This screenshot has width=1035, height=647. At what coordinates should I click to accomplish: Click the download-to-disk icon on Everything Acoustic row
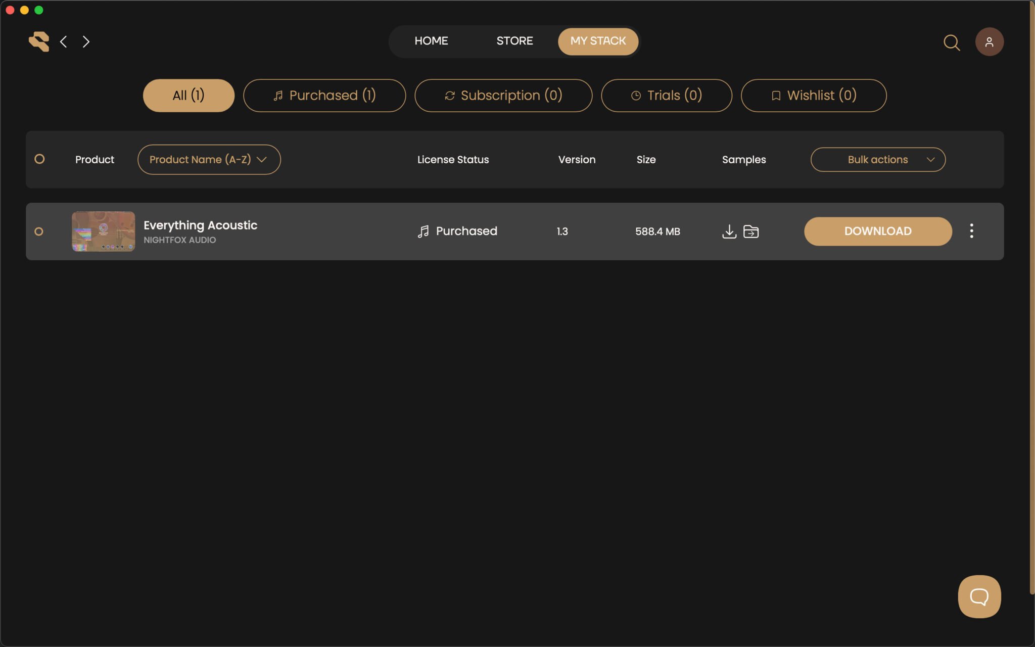click(x=729, y=231)
